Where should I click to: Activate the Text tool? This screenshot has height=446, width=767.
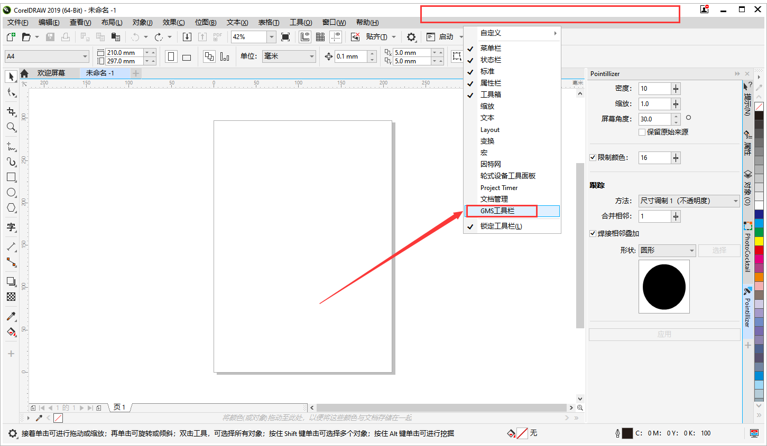click(x=11, y=227)
